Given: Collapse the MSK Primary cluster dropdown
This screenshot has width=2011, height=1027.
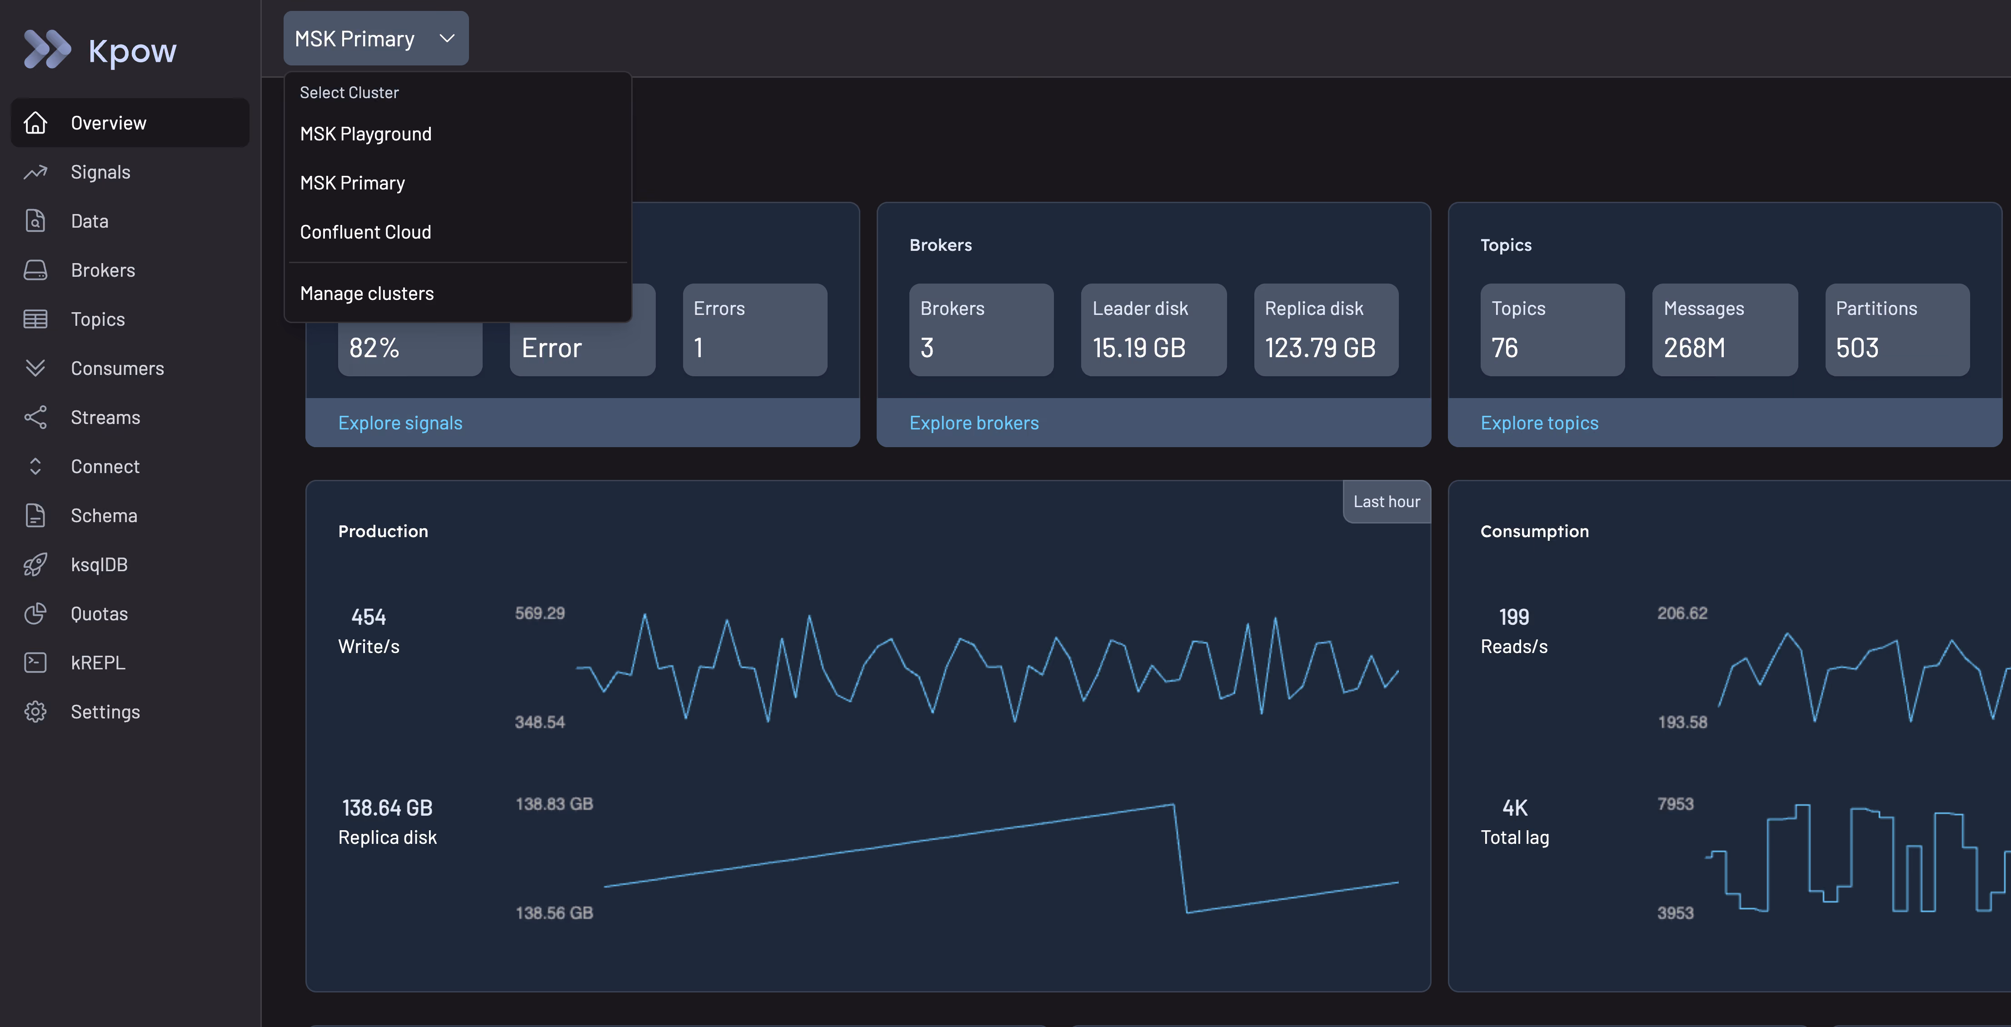Looking at the screenshot, I should [x=375, y=38].
